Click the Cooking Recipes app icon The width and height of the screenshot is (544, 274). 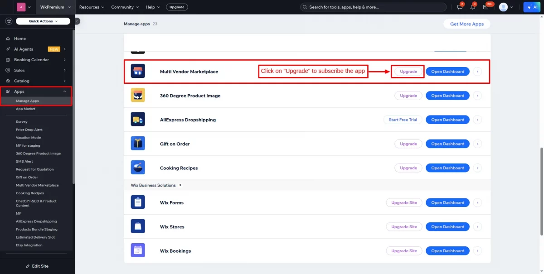tap(138, 168)
